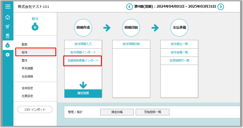Click the 確定処理 button

(x=83, y=93)
